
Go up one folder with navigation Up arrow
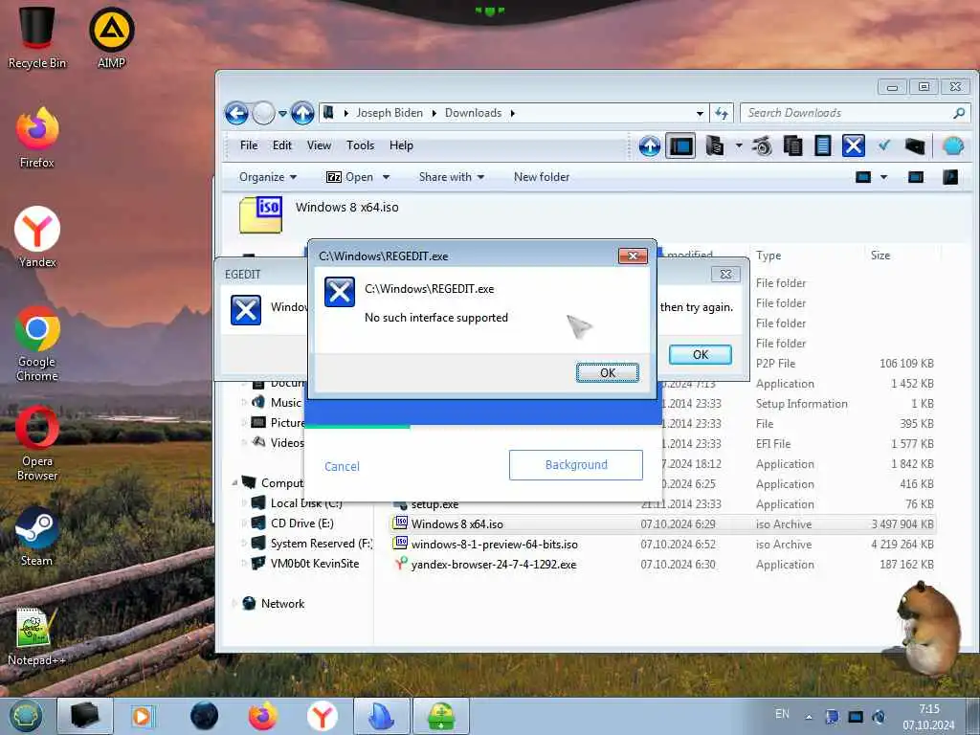[x=302, y=113]
